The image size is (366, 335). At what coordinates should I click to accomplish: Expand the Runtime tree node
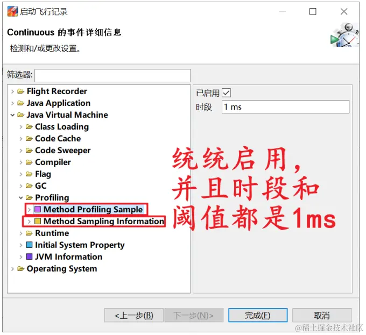coord(21,233)
